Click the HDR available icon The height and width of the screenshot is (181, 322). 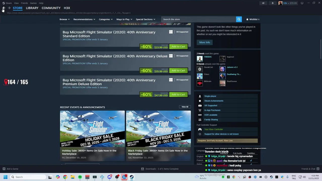(200, 115)
